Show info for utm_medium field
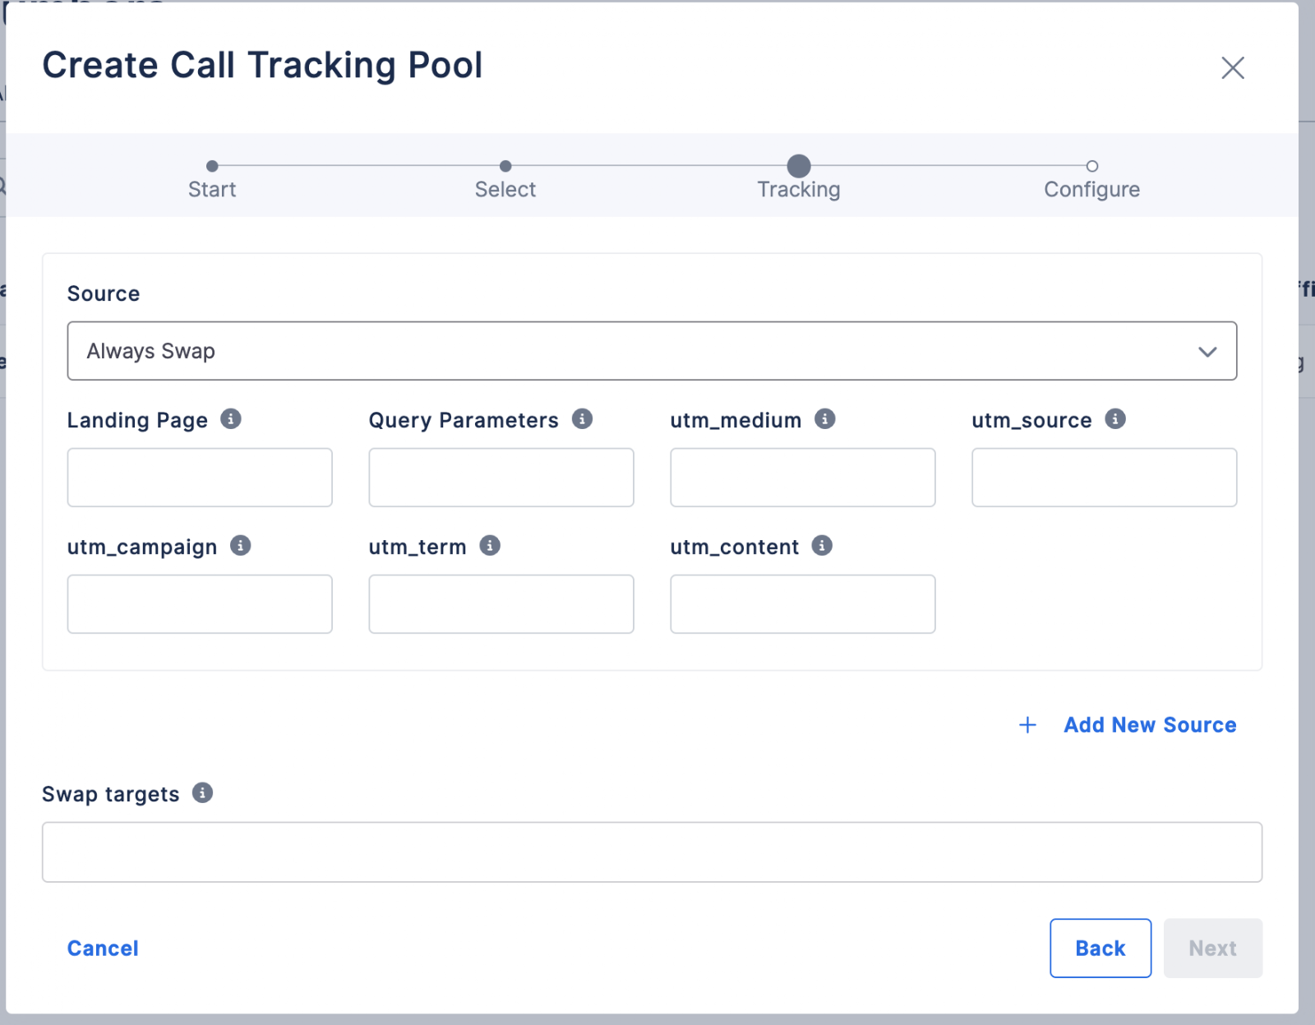Image resolution: width=1315 pixels, height=1025 pixels. 825,419
